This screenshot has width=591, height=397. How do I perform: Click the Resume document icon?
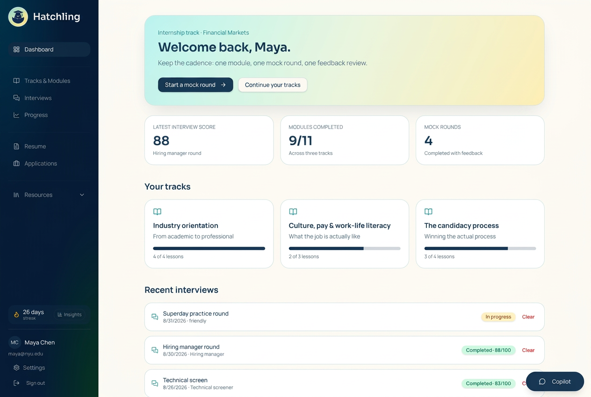coord(16,147)
